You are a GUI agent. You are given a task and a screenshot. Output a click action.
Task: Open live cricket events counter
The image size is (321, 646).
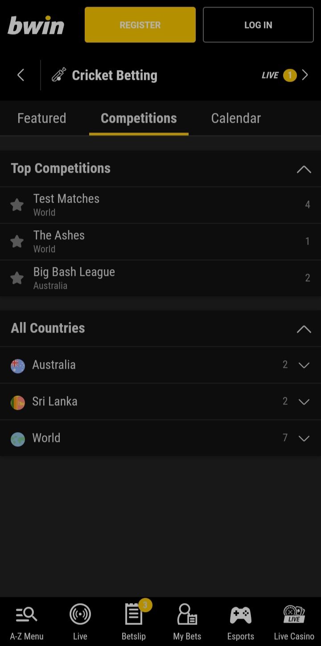[x=284, y=75]
